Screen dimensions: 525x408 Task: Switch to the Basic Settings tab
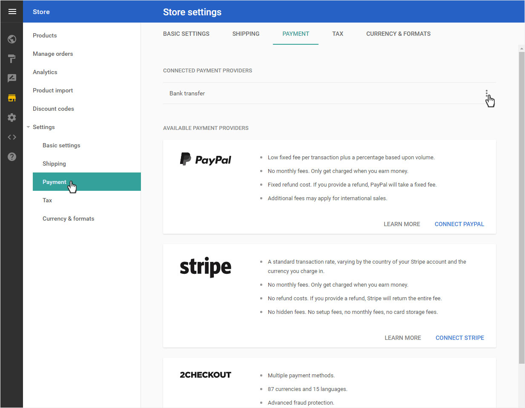[x=186, y=34]
